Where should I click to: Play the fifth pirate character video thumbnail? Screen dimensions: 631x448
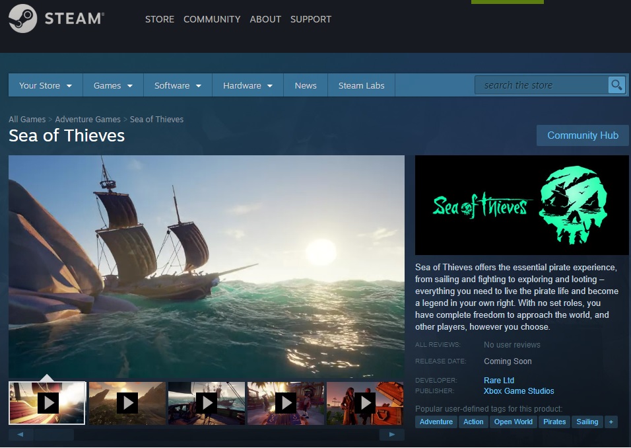(x=365, y=403)
